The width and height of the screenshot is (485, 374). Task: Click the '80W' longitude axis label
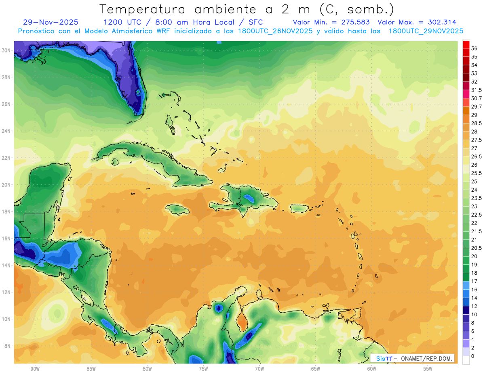coord(147,369)
